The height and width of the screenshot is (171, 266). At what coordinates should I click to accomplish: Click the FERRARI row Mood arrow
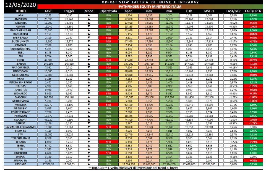tap(89, 64)
